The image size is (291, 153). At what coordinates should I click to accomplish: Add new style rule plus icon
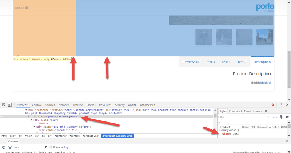point(268,117)
